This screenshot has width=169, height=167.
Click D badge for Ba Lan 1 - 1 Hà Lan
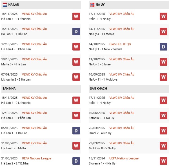[x=76, y=31]
